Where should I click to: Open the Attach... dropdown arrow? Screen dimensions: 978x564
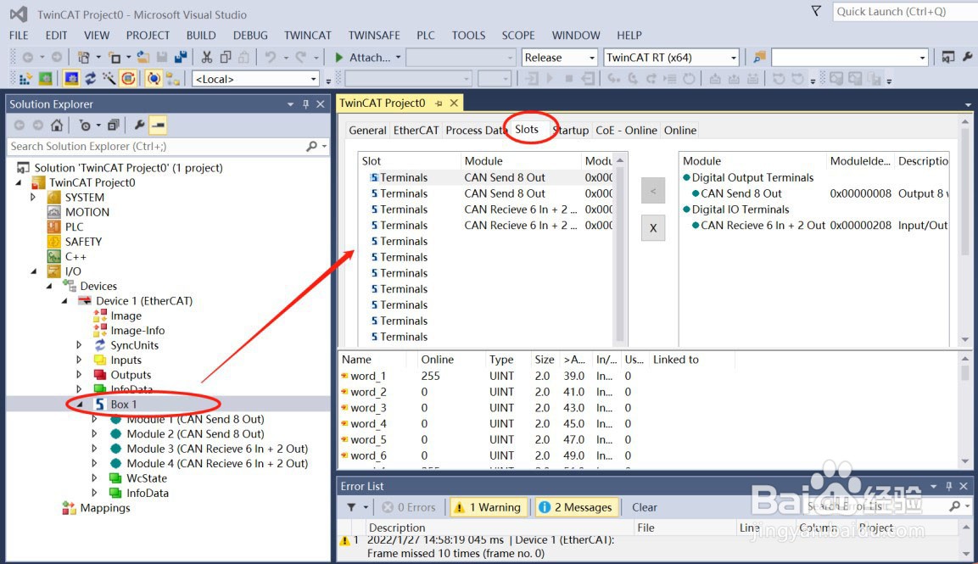(398, 58)
